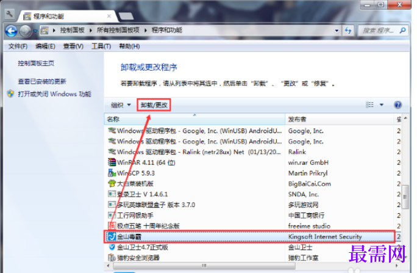Select the 大白菜装机版 icon
Viewport: 417px width, 273px height.
click(x=112, y=183)
